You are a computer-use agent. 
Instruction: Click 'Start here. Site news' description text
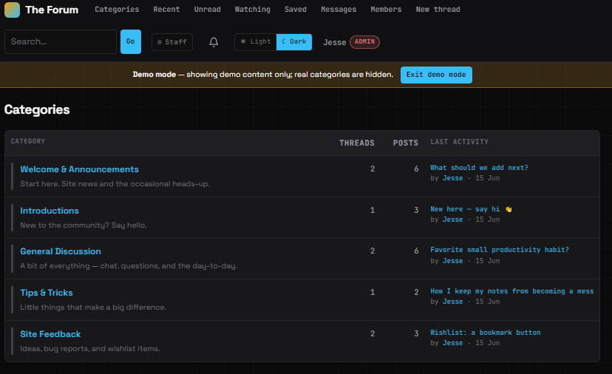click(115, 184)
